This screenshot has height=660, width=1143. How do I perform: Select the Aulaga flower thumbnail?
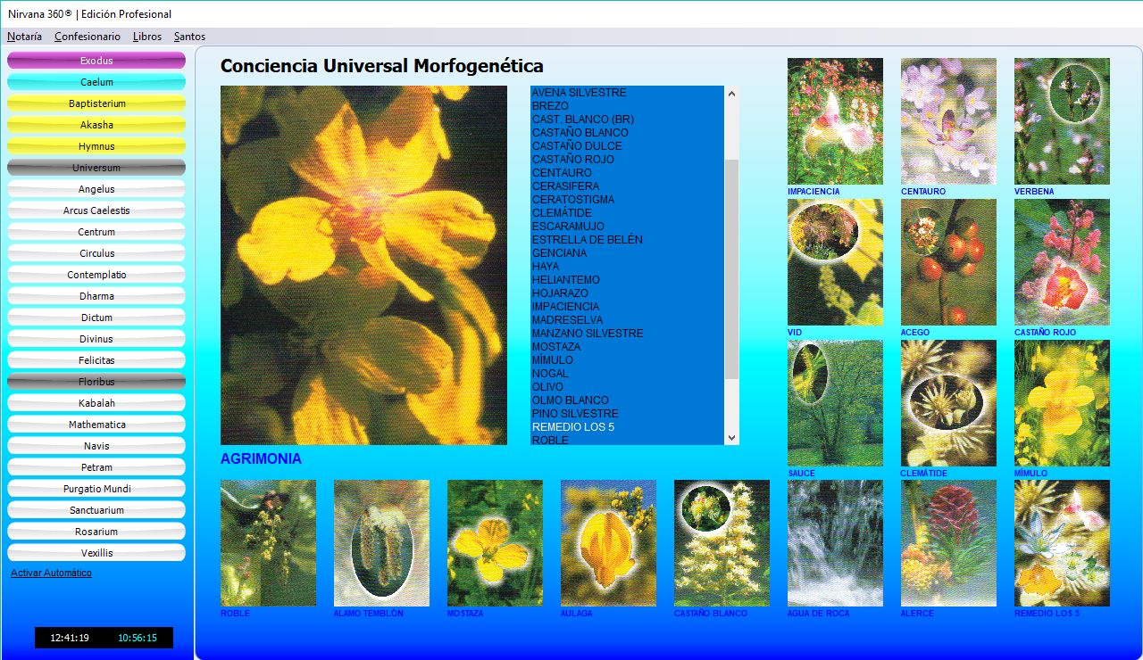point(608,543)
